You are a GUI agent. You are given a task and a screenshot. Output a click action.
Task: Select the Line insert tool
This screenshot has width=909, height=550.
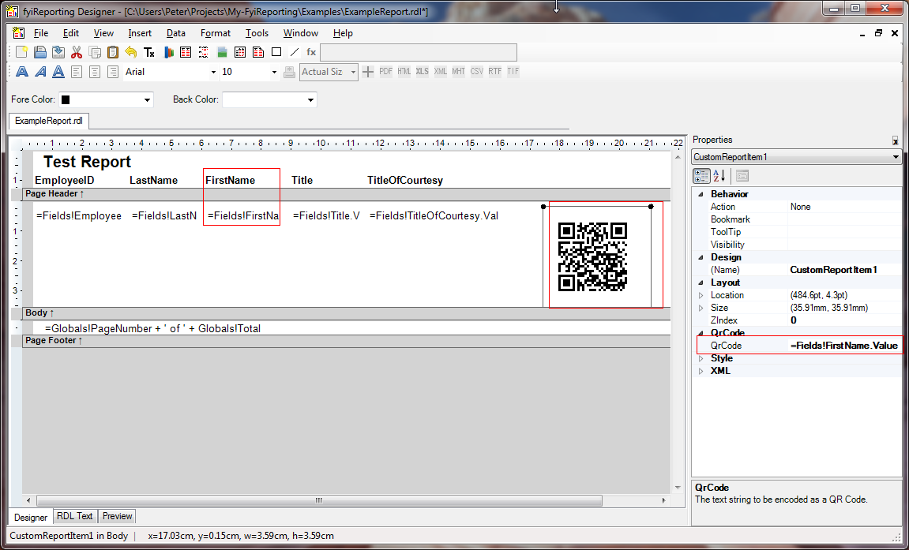(295, 52)
